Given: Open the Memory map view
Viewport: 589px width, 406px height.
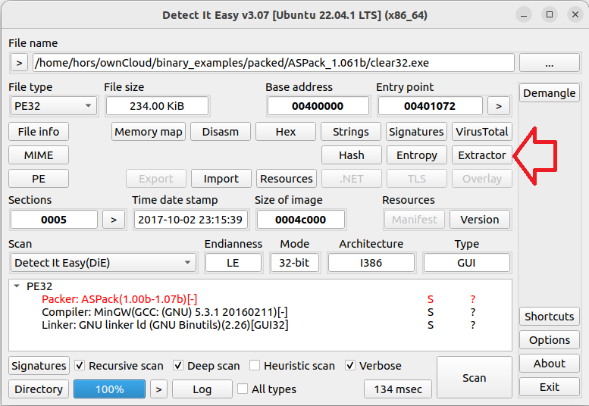Looking at the screenshot, I should pyautogui.click(x=149, y=132).
